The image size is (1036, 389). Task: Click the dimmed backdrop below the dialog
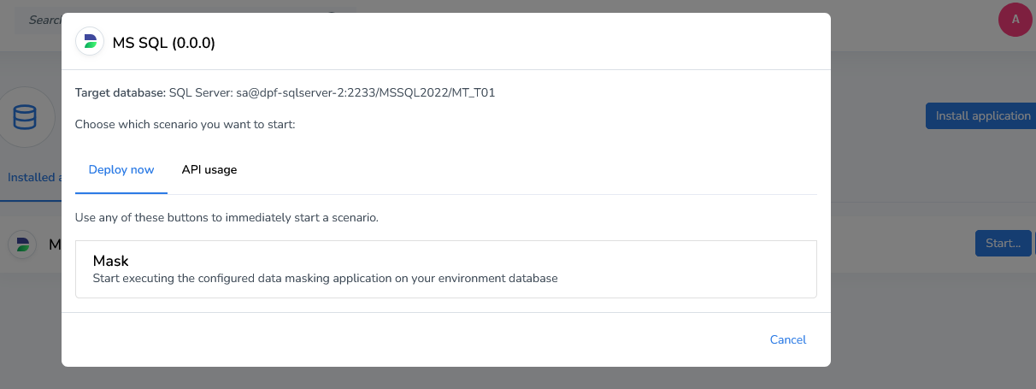pyautogui.click(x=513, y=379)
